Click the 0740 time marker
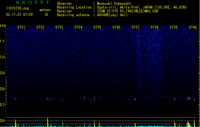Image resolution: width=200 pixels, height=127 pixels. 193,27
